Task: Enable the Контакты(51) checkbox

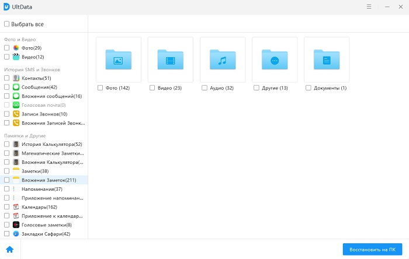Action: point(7,78)
